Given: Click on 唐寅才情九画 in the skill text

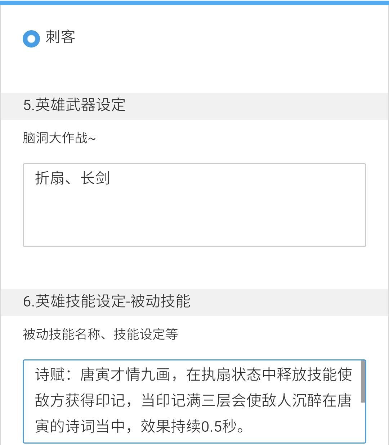Looking at the screenshot, I should [125, 375].
